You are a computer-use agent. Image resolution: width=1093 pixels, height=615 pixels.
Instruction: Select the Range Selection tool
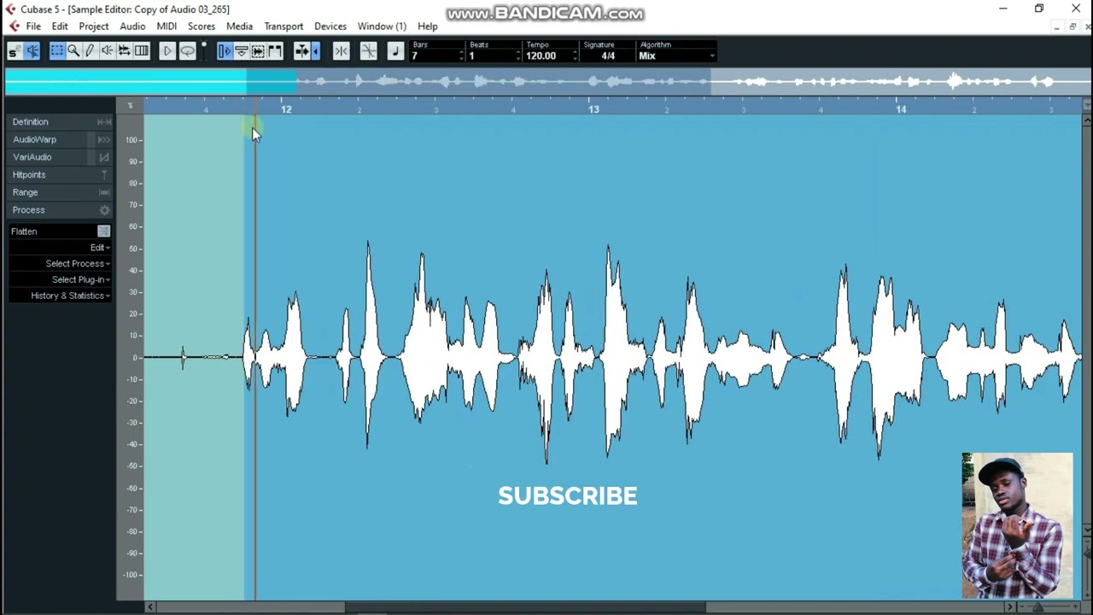(56, 51)
